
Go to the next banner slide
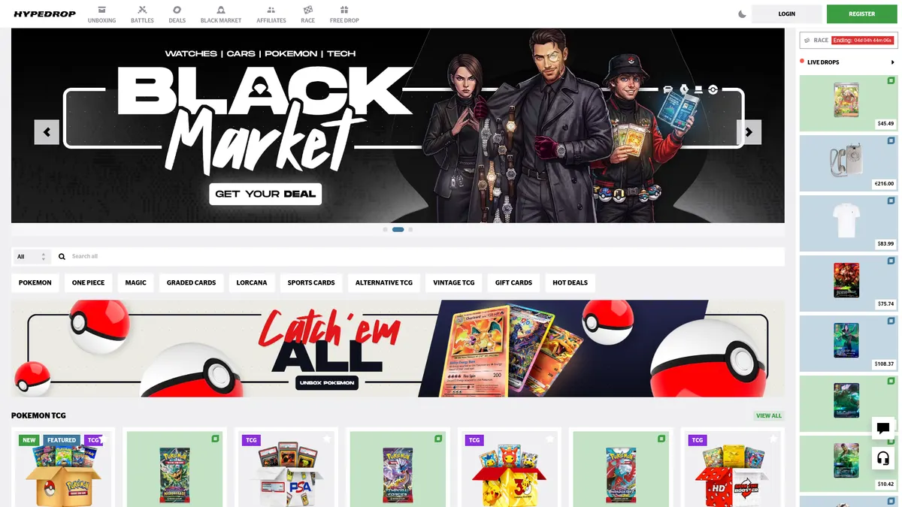[749, 132]
